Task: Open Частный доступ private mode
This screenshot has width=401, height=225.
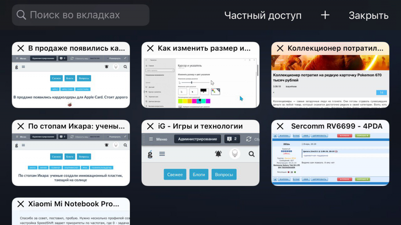Action: [x=263, y=15]
